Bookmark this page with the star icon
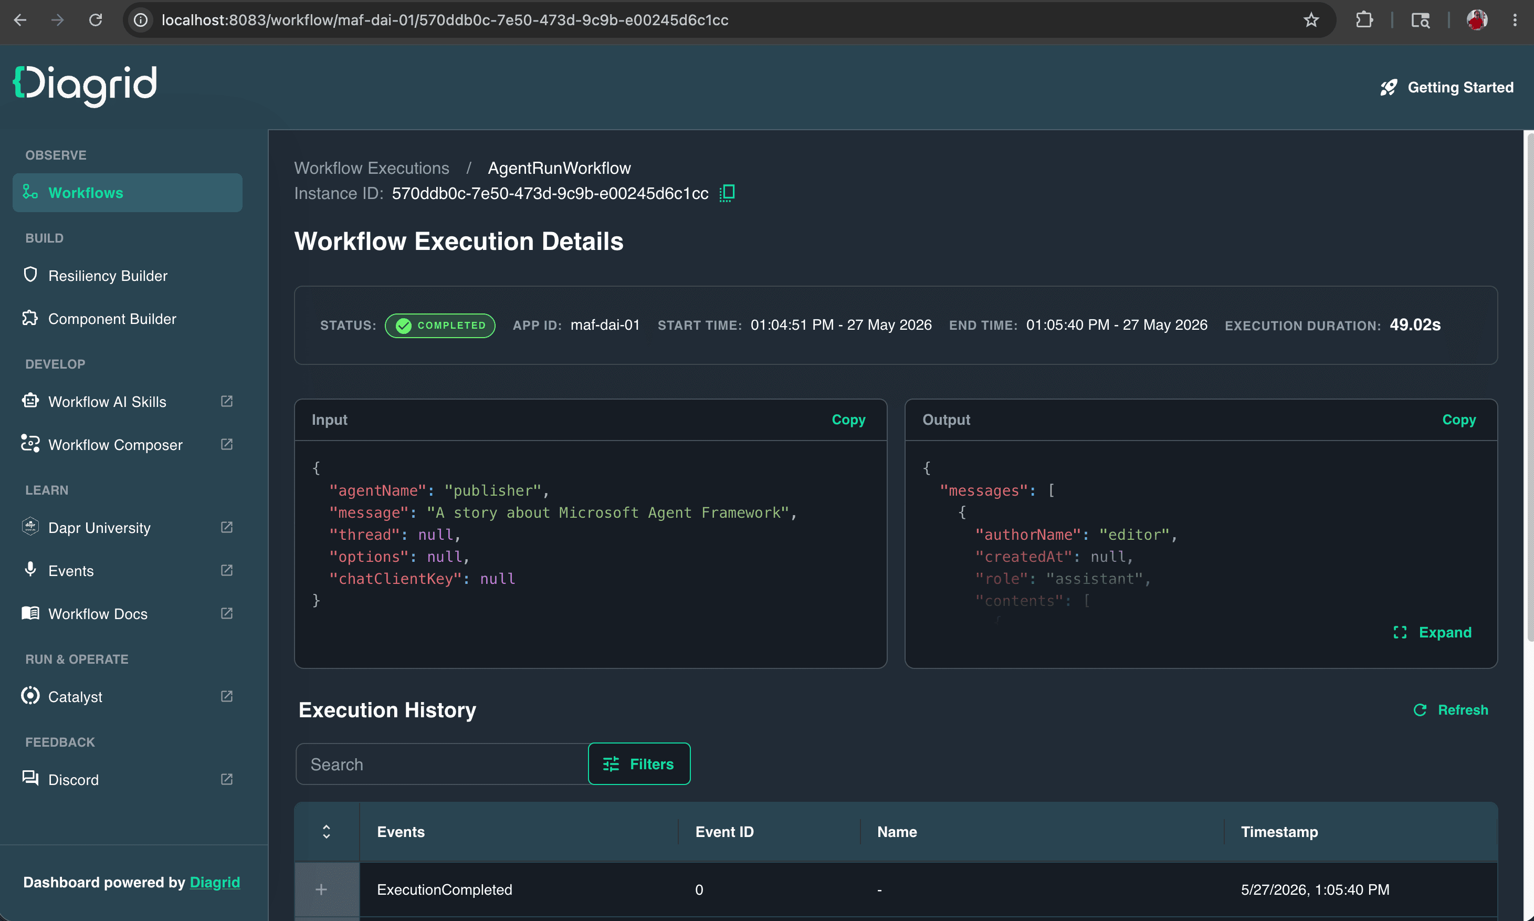The image size is (1534, 921). 1311,20
